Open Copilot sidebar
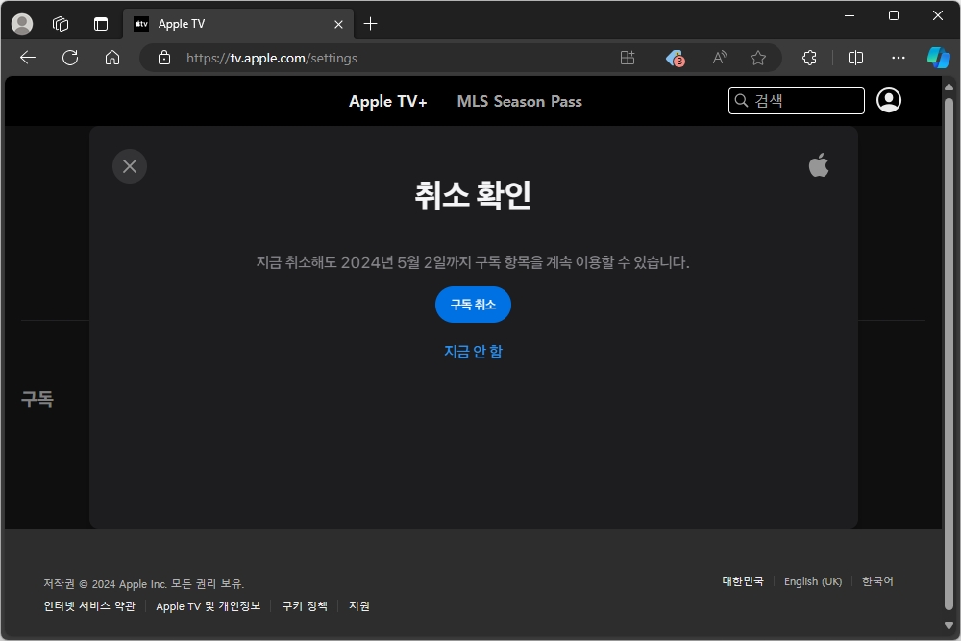The image size is (961, 641). point(938,58)
